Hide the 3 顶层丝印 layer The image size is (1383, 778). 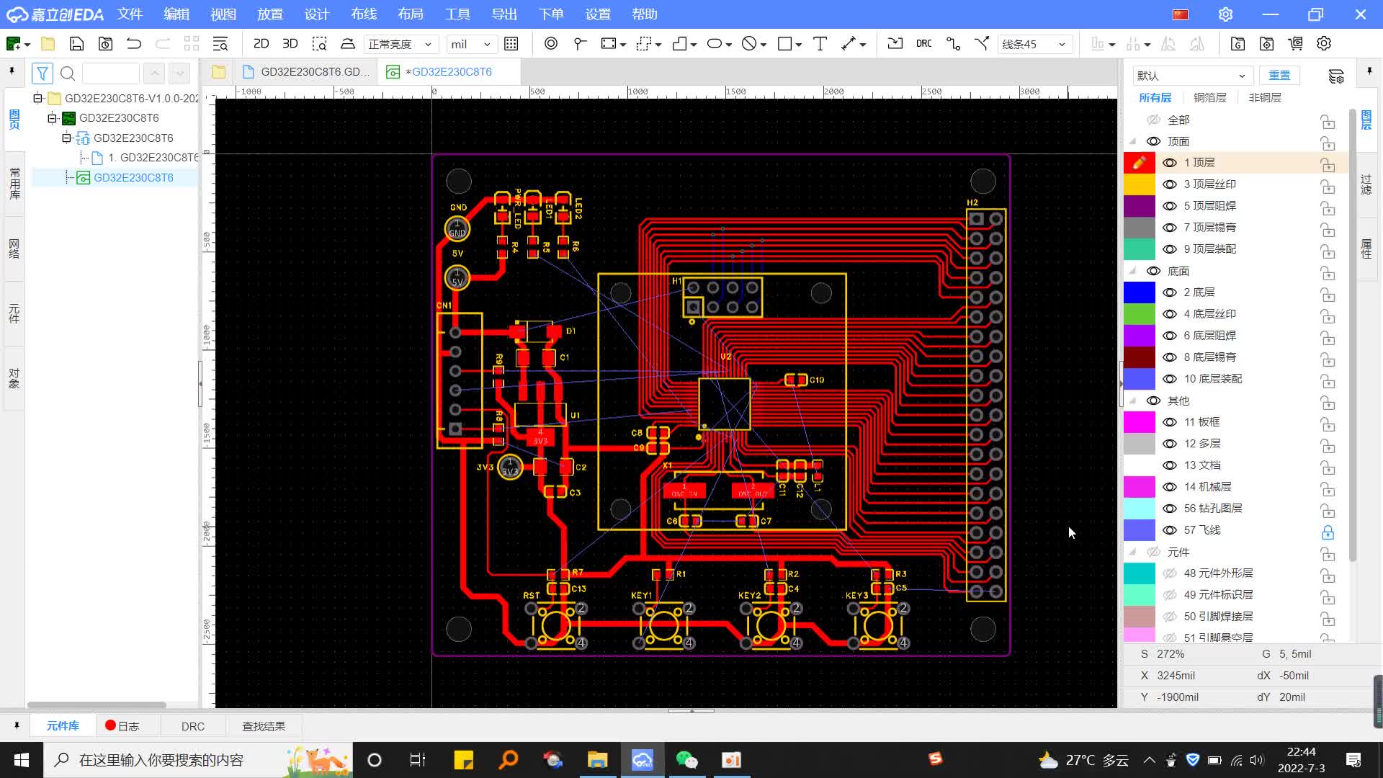[x=1170, y=184]
